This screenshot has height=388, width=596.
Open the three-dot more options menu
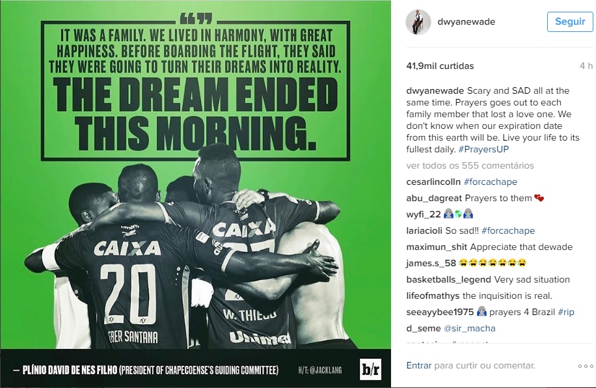(x=586, y=366)
